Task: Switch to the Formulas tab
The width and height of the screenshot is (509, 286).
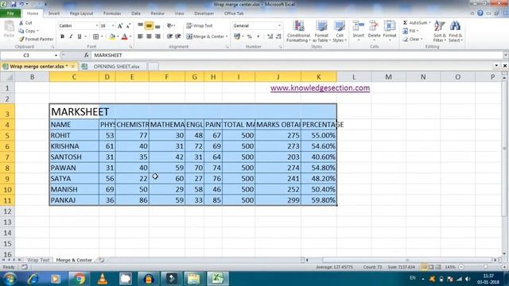Action: 112,14
